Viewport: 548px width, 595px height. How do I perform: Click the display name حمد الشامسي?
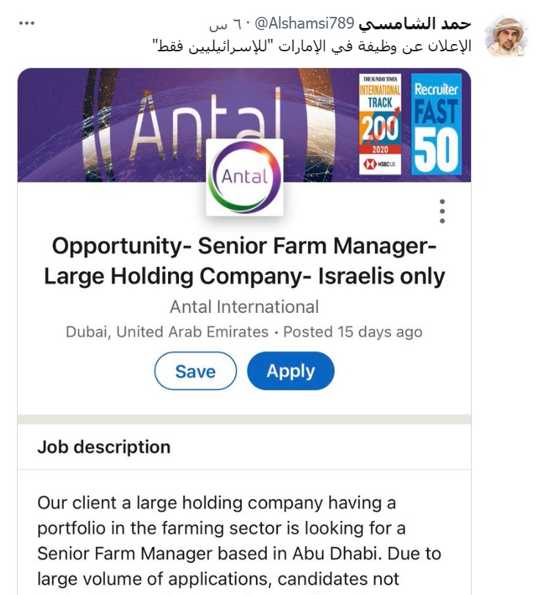(415, 23)
